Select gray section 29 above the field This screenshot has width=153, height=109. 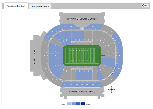click(86, 36)
